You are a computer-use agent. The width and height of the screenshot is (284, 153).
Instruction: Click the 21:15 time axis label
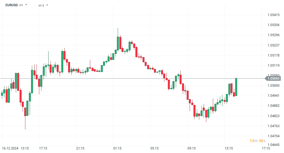80,148
